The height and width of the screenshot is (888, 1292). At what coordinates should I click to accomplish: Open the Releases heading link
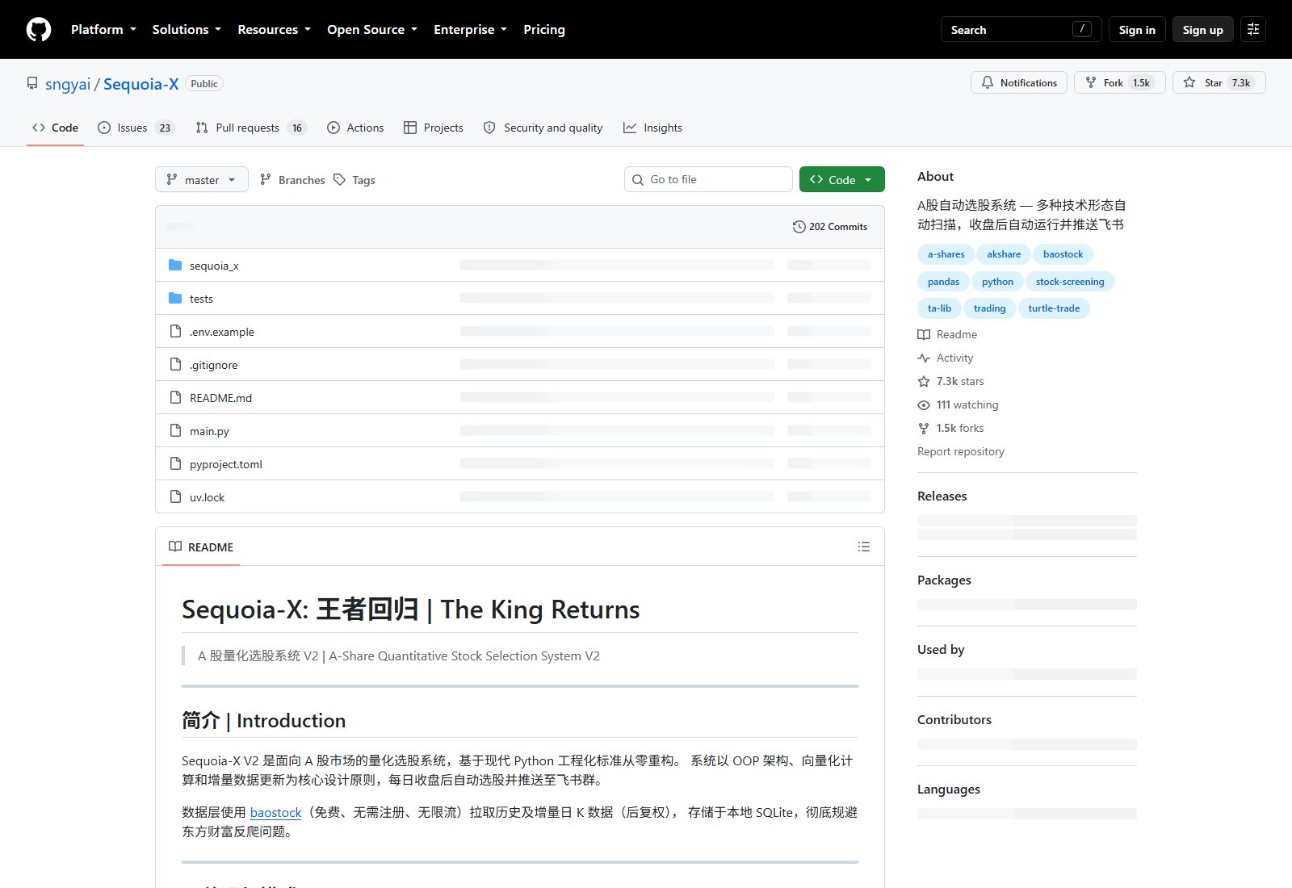[942, 496]
